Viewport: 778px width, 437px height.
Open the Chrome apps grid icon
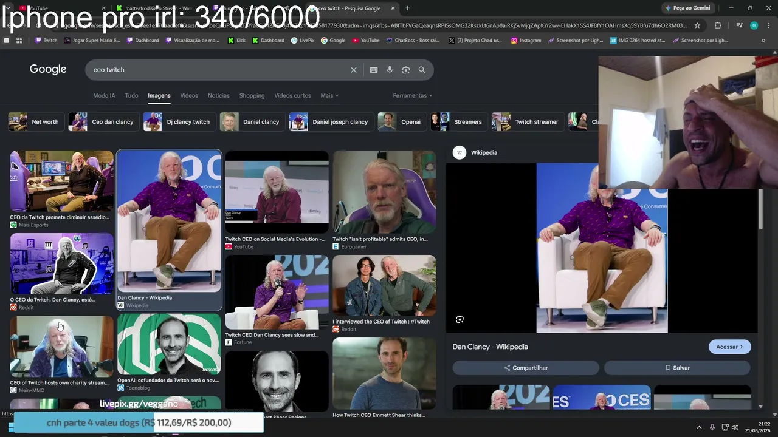click(x=19, y=41)
